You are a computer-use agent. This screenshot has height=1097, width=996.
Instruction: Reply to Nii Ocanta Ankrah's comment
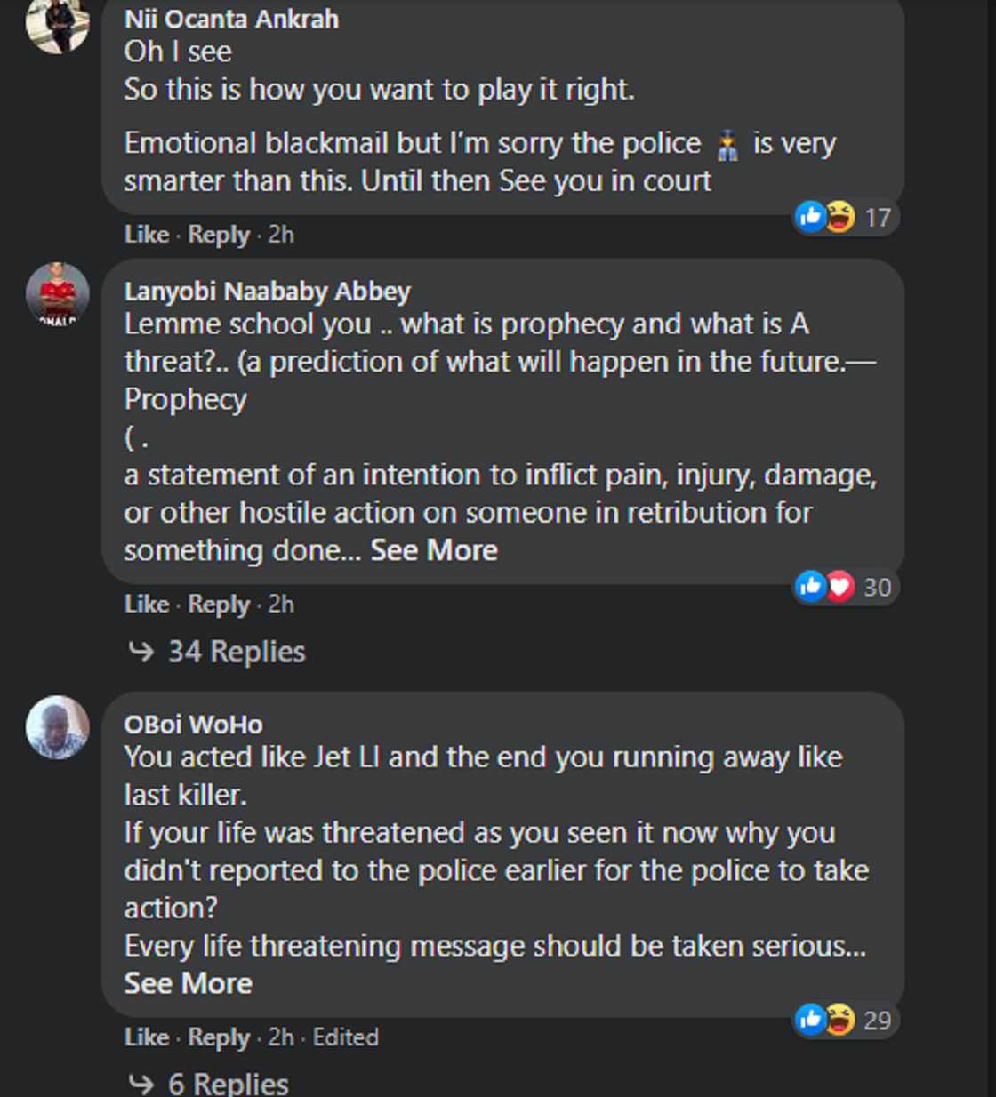(219, 235)
